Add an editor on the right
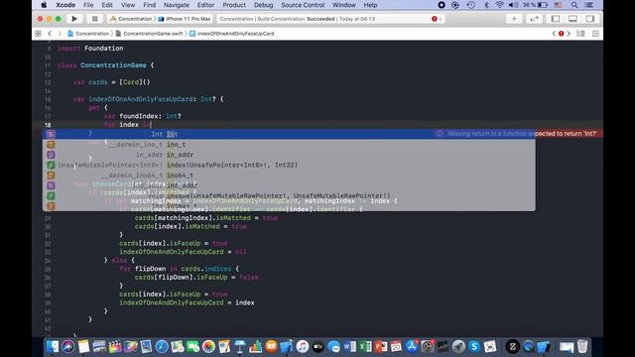Screen dimensions: 635x357 pyautogui.click(x=595, y=34)
